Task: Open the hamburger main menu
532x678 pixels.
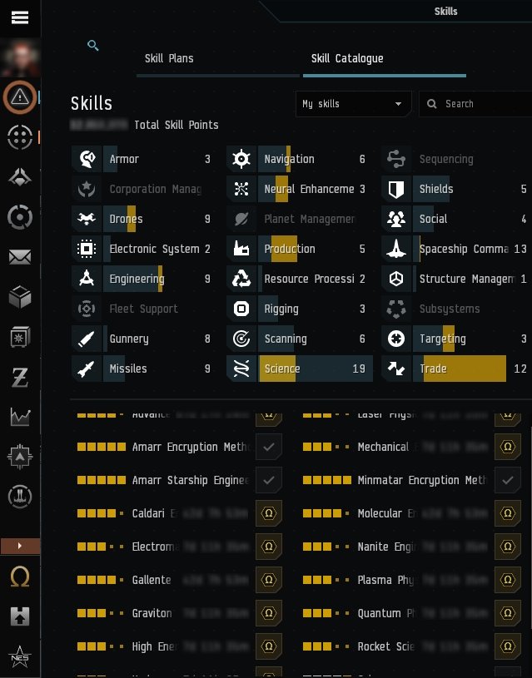Action: [x=20, y=17]
